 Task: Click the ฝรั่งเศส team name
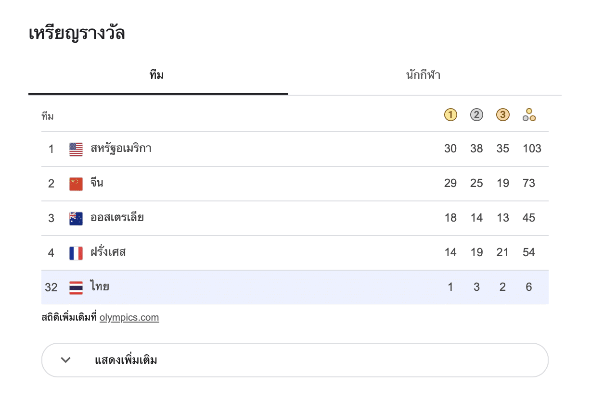coord(108,252)
